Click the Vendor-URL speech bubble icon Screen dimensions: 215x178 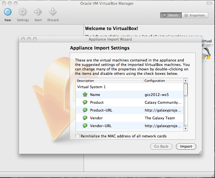(85, 126)
